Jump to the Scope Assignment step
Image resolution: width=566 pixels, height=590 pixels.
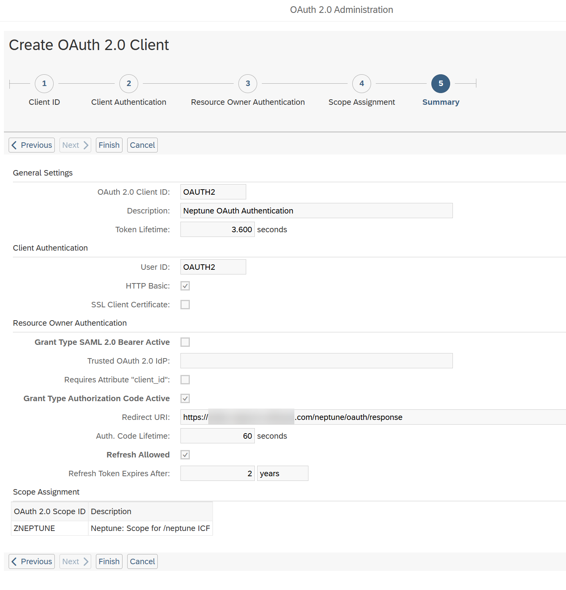tap(361, 83)
